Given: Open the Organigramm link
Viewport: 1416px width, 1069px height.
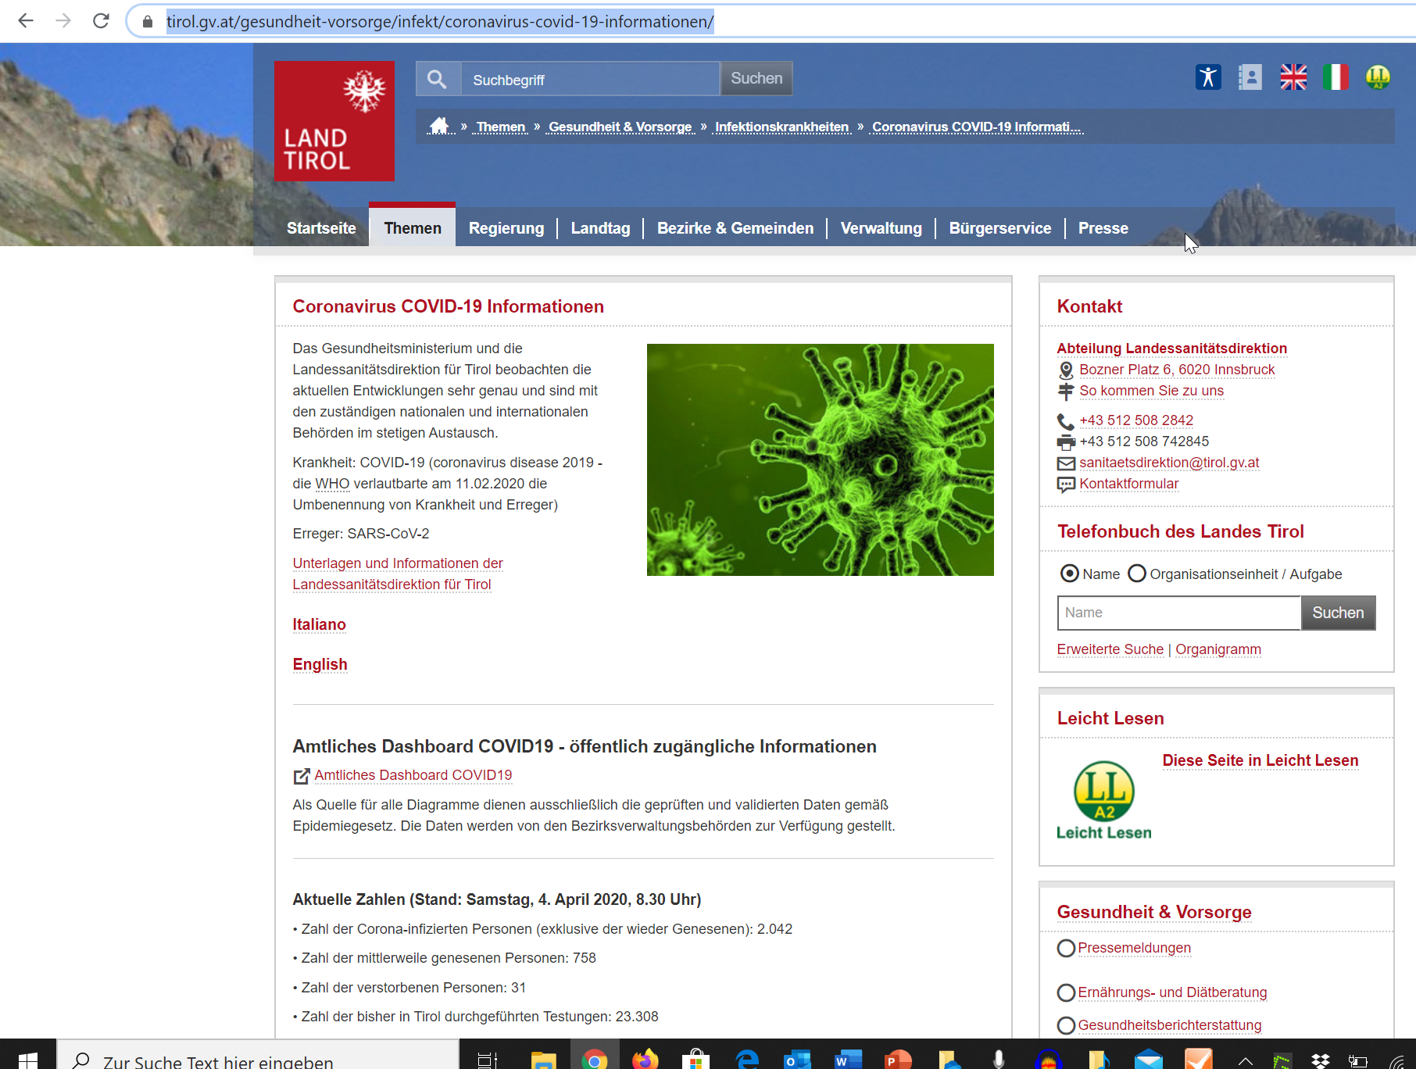Looking at the screenshot, I should coord(1218,649).
